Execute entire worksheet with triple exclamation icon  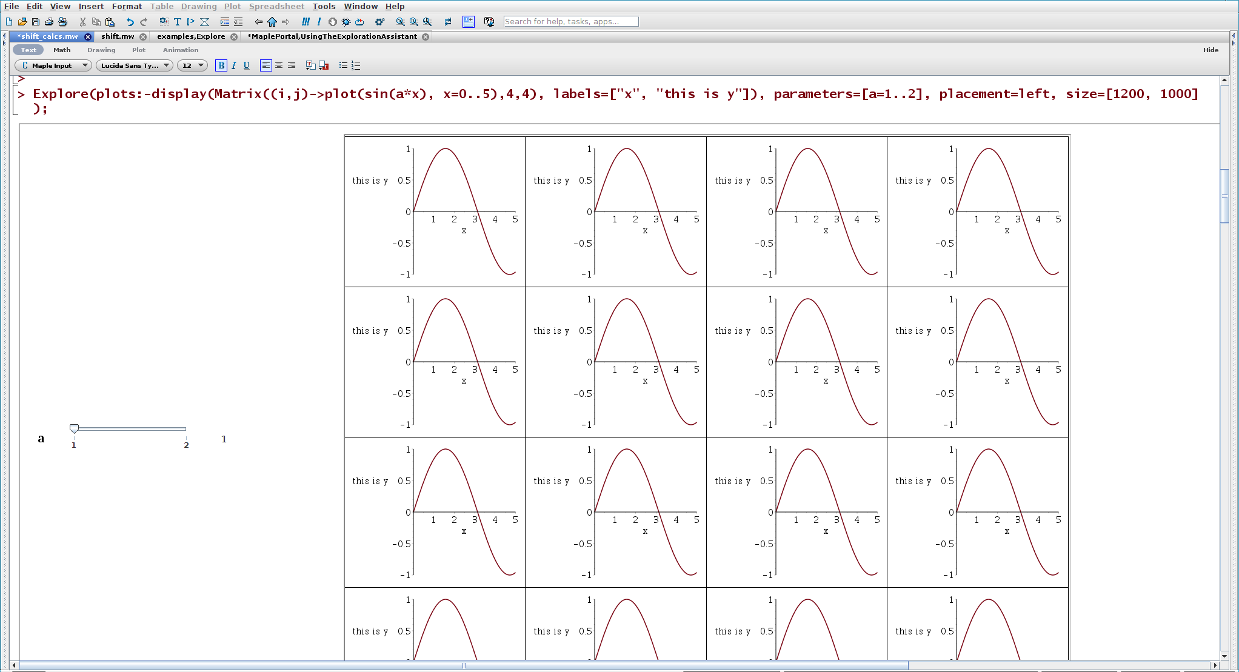point(306,22)
